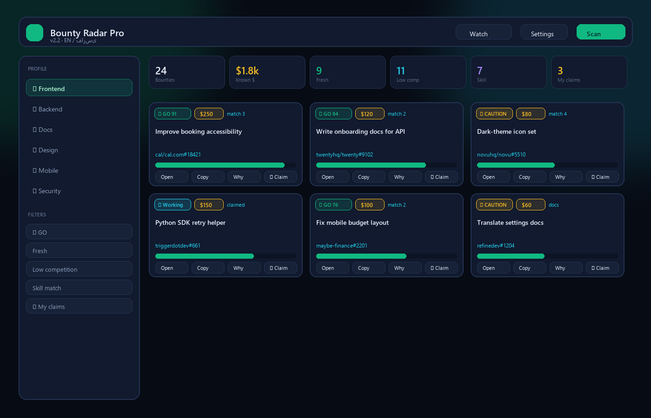The width and height of the screenshot is (651, 418).
Task: Click the 3 My claims stat card
Action: click(x=589, y=72)
